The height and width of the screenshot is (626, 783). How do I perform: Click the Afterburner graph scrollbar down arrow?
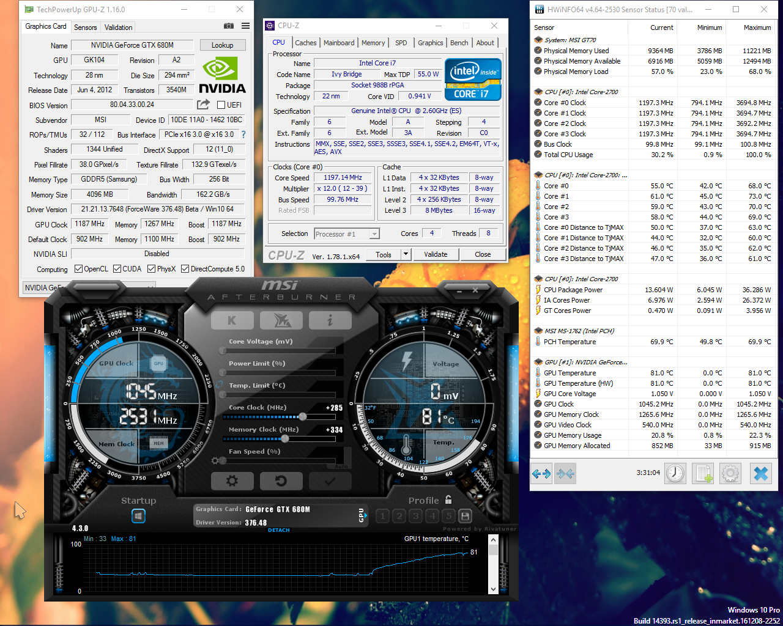point(494,589)
